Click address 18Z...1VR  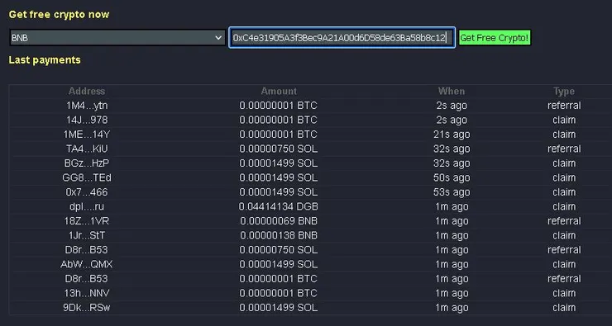(87, 221)
